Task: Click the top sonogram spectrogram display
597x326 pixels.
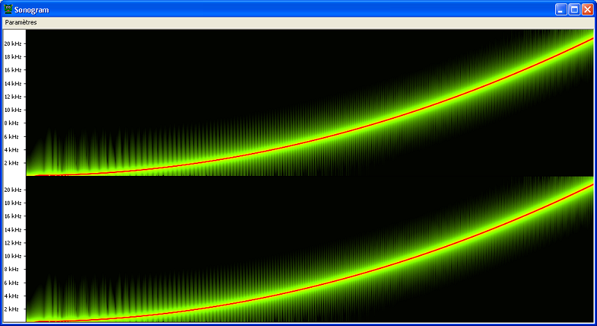Action: point(309,103)
